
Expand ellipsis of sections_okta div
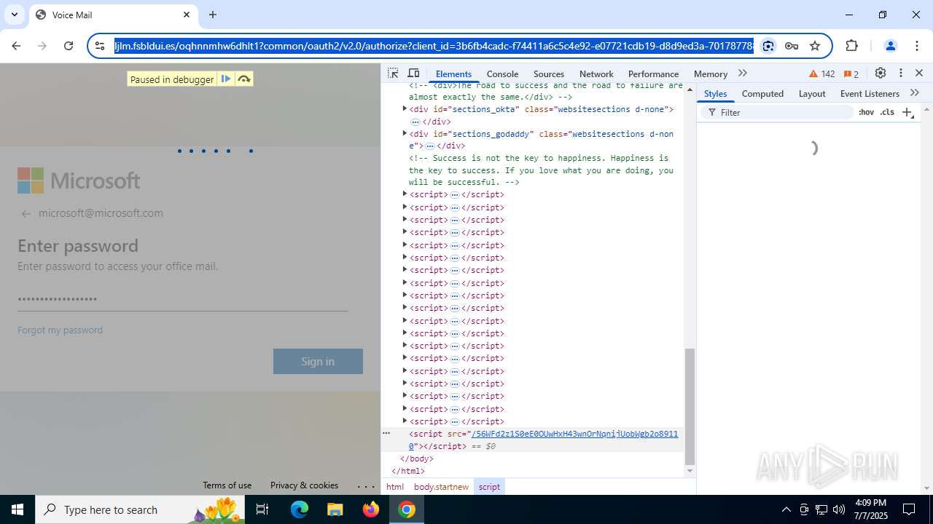pyautogui.click(x=415, y=122)
